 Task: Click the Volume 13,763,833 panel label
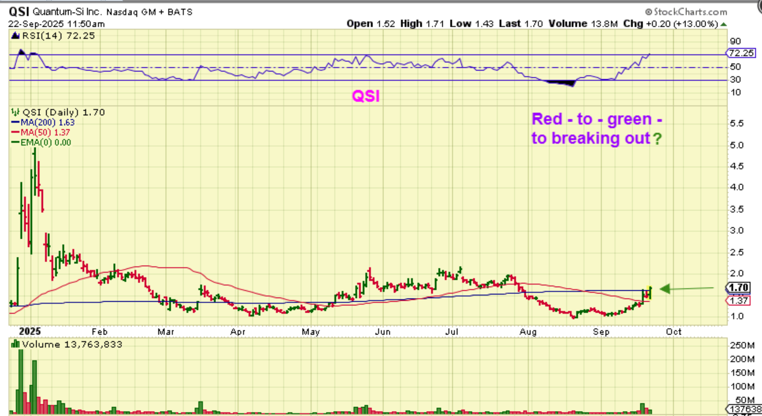pos(72,344)
